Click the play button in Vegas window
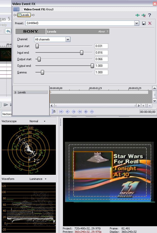Image resolution: width=157 pixels, height=233 pixels. [6, 105]
